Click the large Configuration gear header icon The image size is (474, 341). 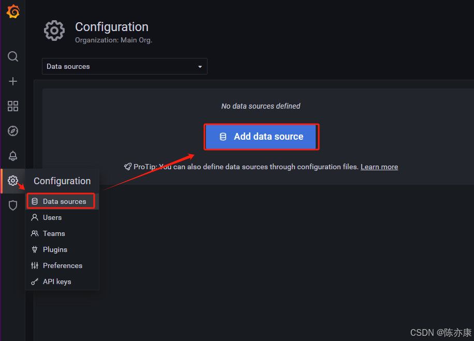pos(54,31)
